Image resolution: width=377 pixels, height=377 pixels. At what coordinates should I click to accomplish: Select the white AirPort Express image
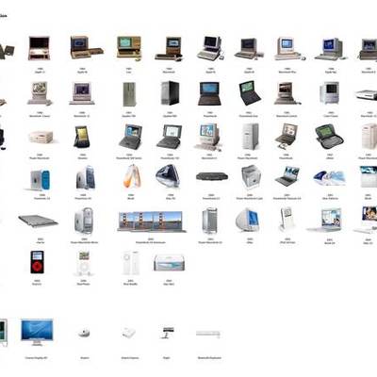[x=129, y=333]
